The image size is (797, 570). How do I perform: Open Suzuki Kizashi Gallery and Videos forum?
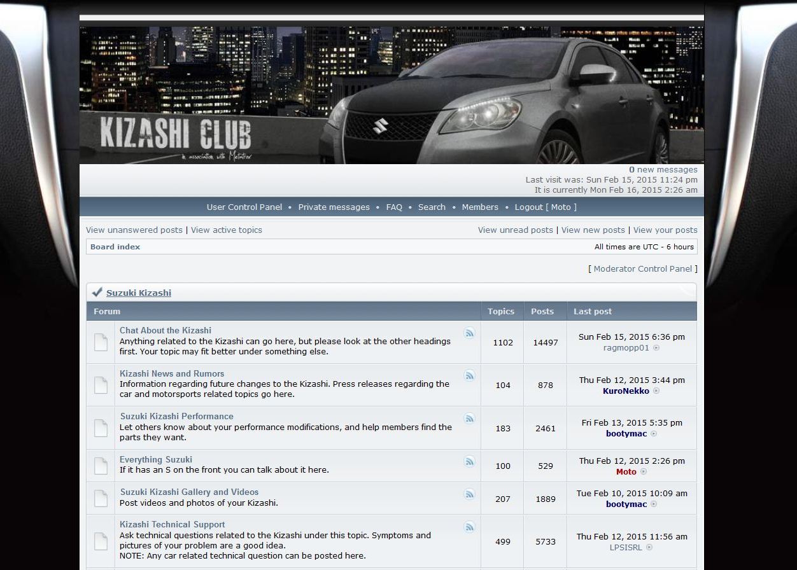190,492
